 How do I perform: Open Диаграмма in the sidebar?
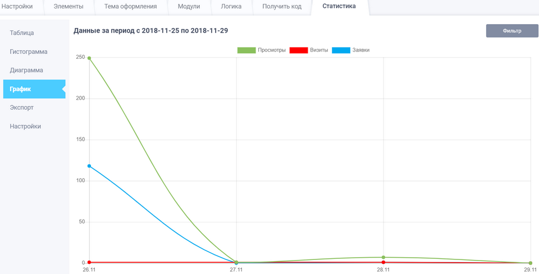(x=26, y=70)
